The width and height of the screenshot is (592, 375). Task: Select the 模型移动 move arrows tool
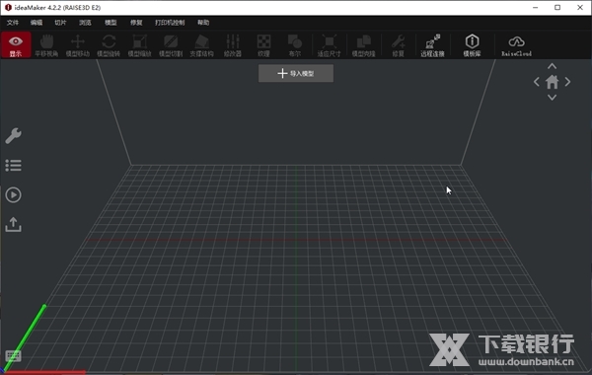[x=78, y=45]
